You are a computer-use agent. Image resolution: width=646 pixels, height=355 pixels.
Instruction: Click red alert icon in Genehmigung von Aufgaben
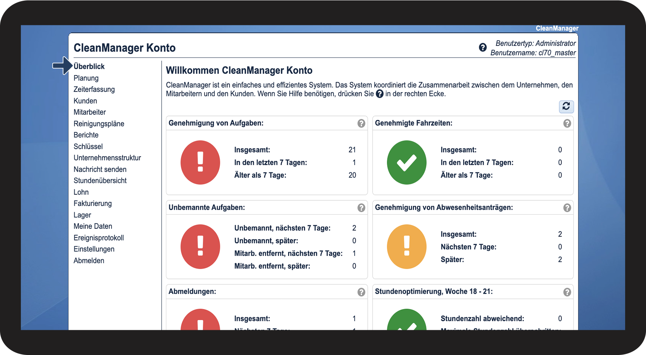pyautogui.click(x=200, y=162)
